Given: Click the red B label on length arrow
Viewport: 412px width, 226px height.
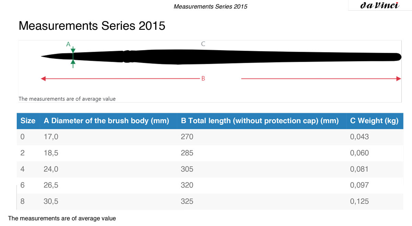Looking at the screenshot, I should click(203, 79).
